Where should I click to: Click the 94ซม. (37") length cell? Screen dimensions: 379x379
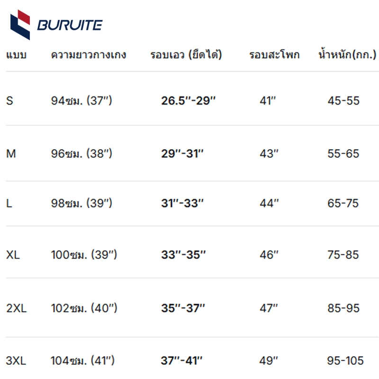pyautogui.click(x=82, y=101)
